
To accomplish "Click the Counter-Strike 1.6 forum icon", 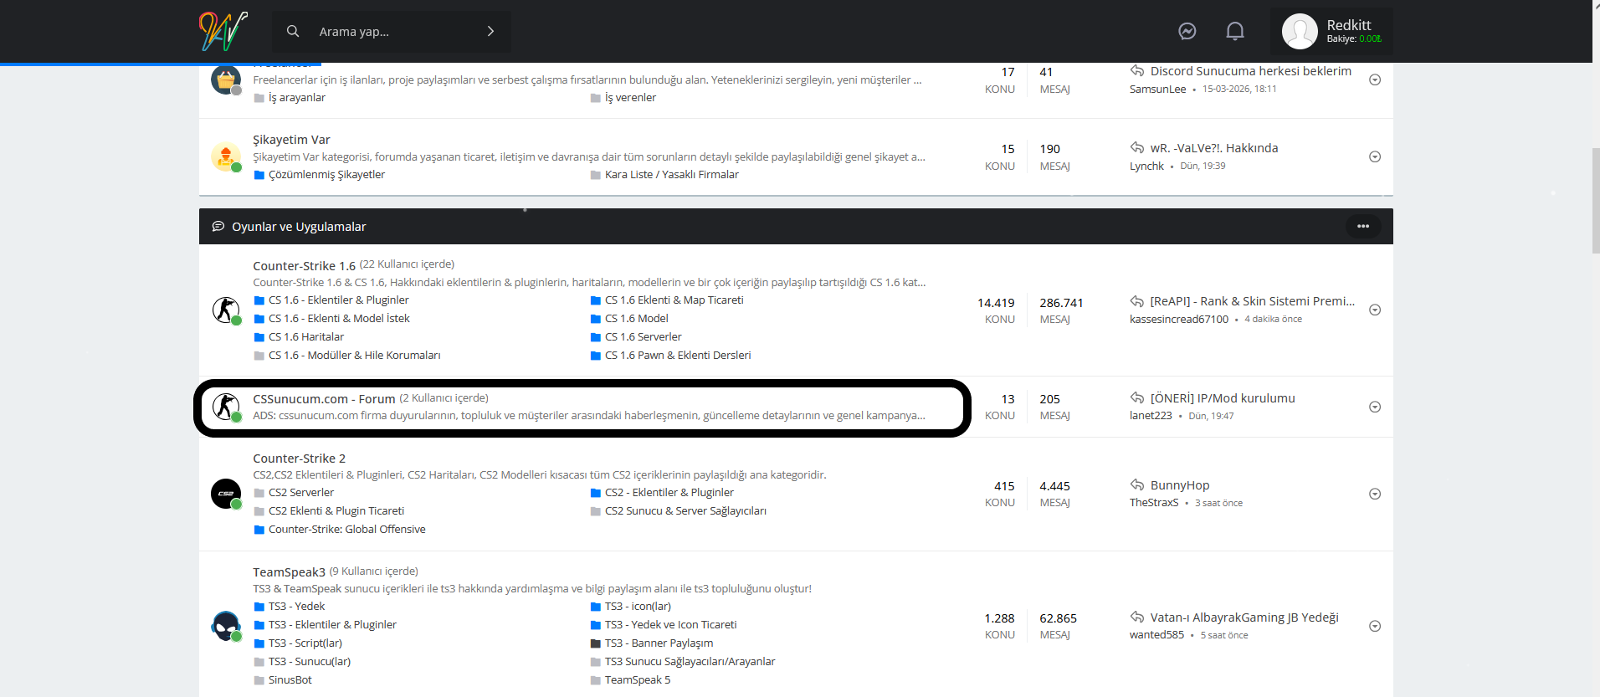I will [x=226, y=310].
